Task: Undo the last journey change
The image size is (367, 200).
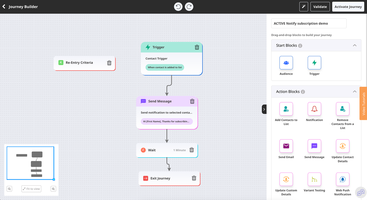Action: (x=178, y=6)
